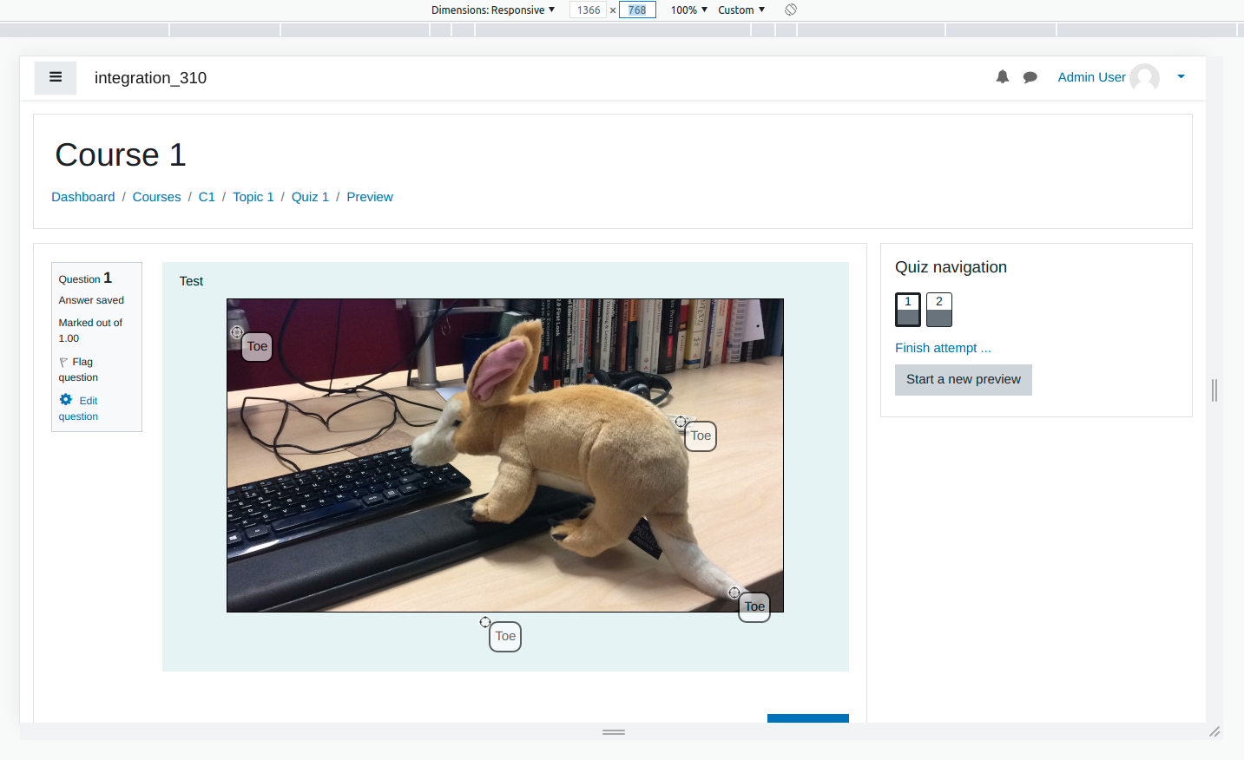Go to question 2 in quiz navigation

(939, 310)
